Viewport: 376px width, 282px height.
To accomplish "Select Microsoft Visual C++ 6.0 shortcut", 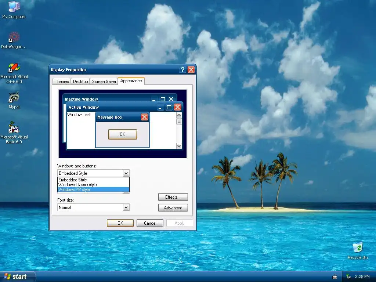I will click(14, 73).
